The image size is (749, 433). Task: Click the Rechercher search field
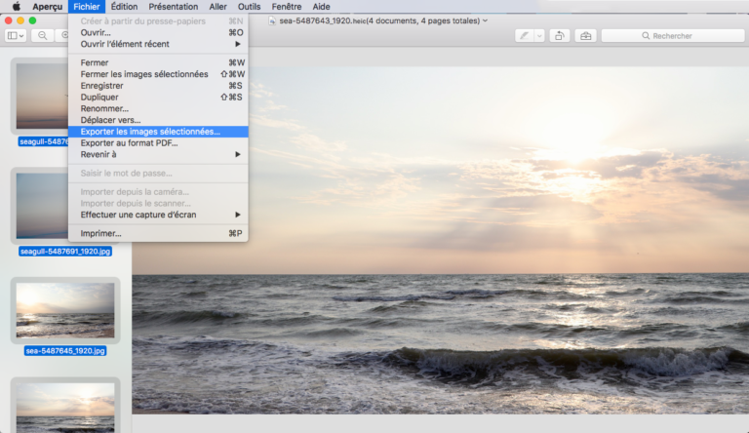point(672,36)
